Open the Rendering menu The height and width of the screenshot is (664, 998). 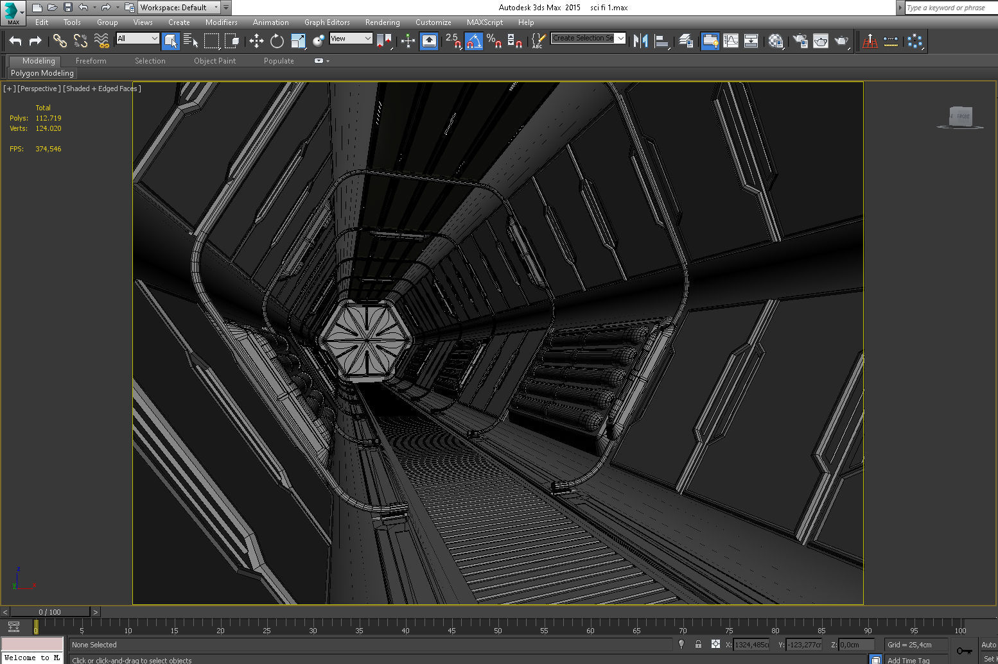point(383,22)
